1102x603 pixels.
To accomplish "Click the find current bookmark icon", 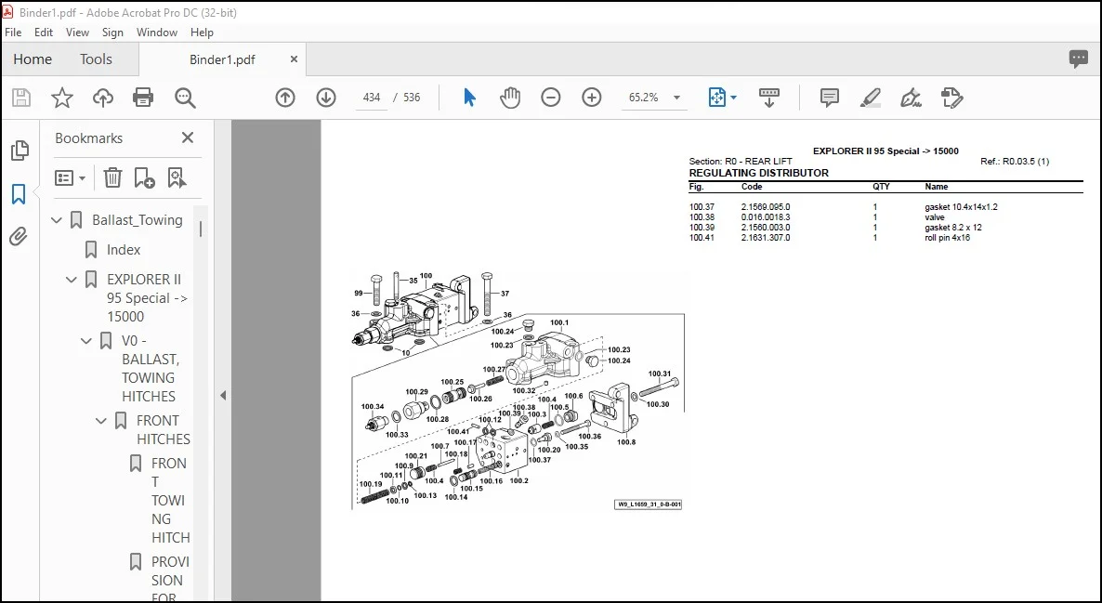I will pyautogui.click(x=177, y=177).
